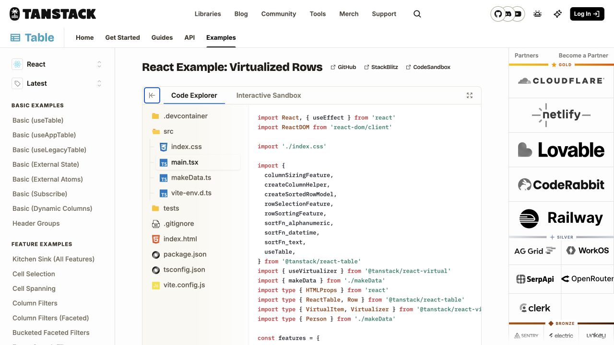Open Basic (External Atoms) example
The width and height of the screenshot is (614, 345).
tap(47, 179)
